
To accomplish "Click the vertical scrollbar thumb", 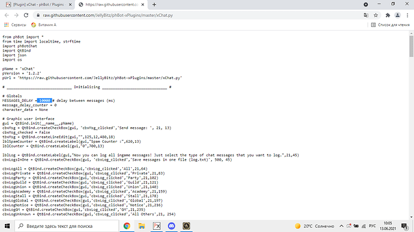I will 412,46.
